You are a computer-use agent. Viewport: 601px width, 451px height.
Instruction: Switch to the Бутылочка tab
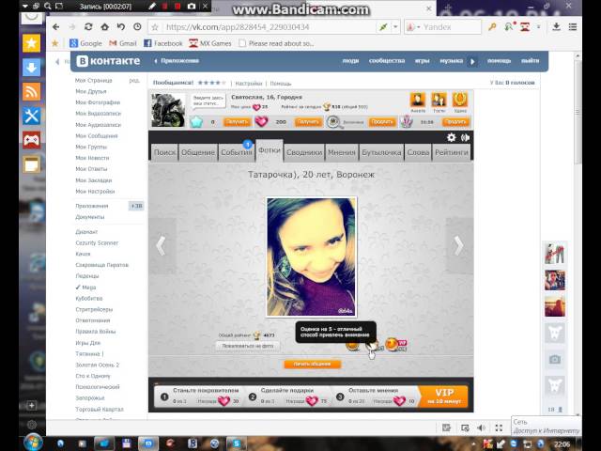click(382, 152)
